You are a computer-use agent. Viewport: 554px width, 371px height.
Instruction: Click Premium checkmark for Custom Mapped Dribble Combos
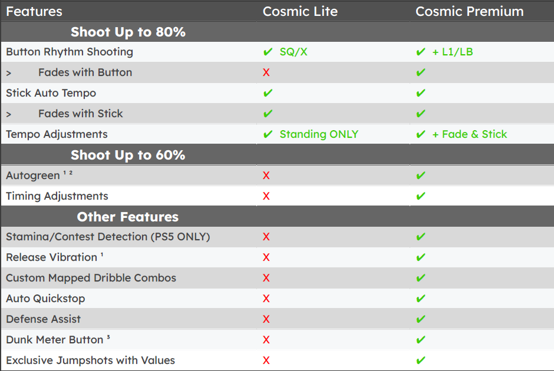[x=420, y=278]
